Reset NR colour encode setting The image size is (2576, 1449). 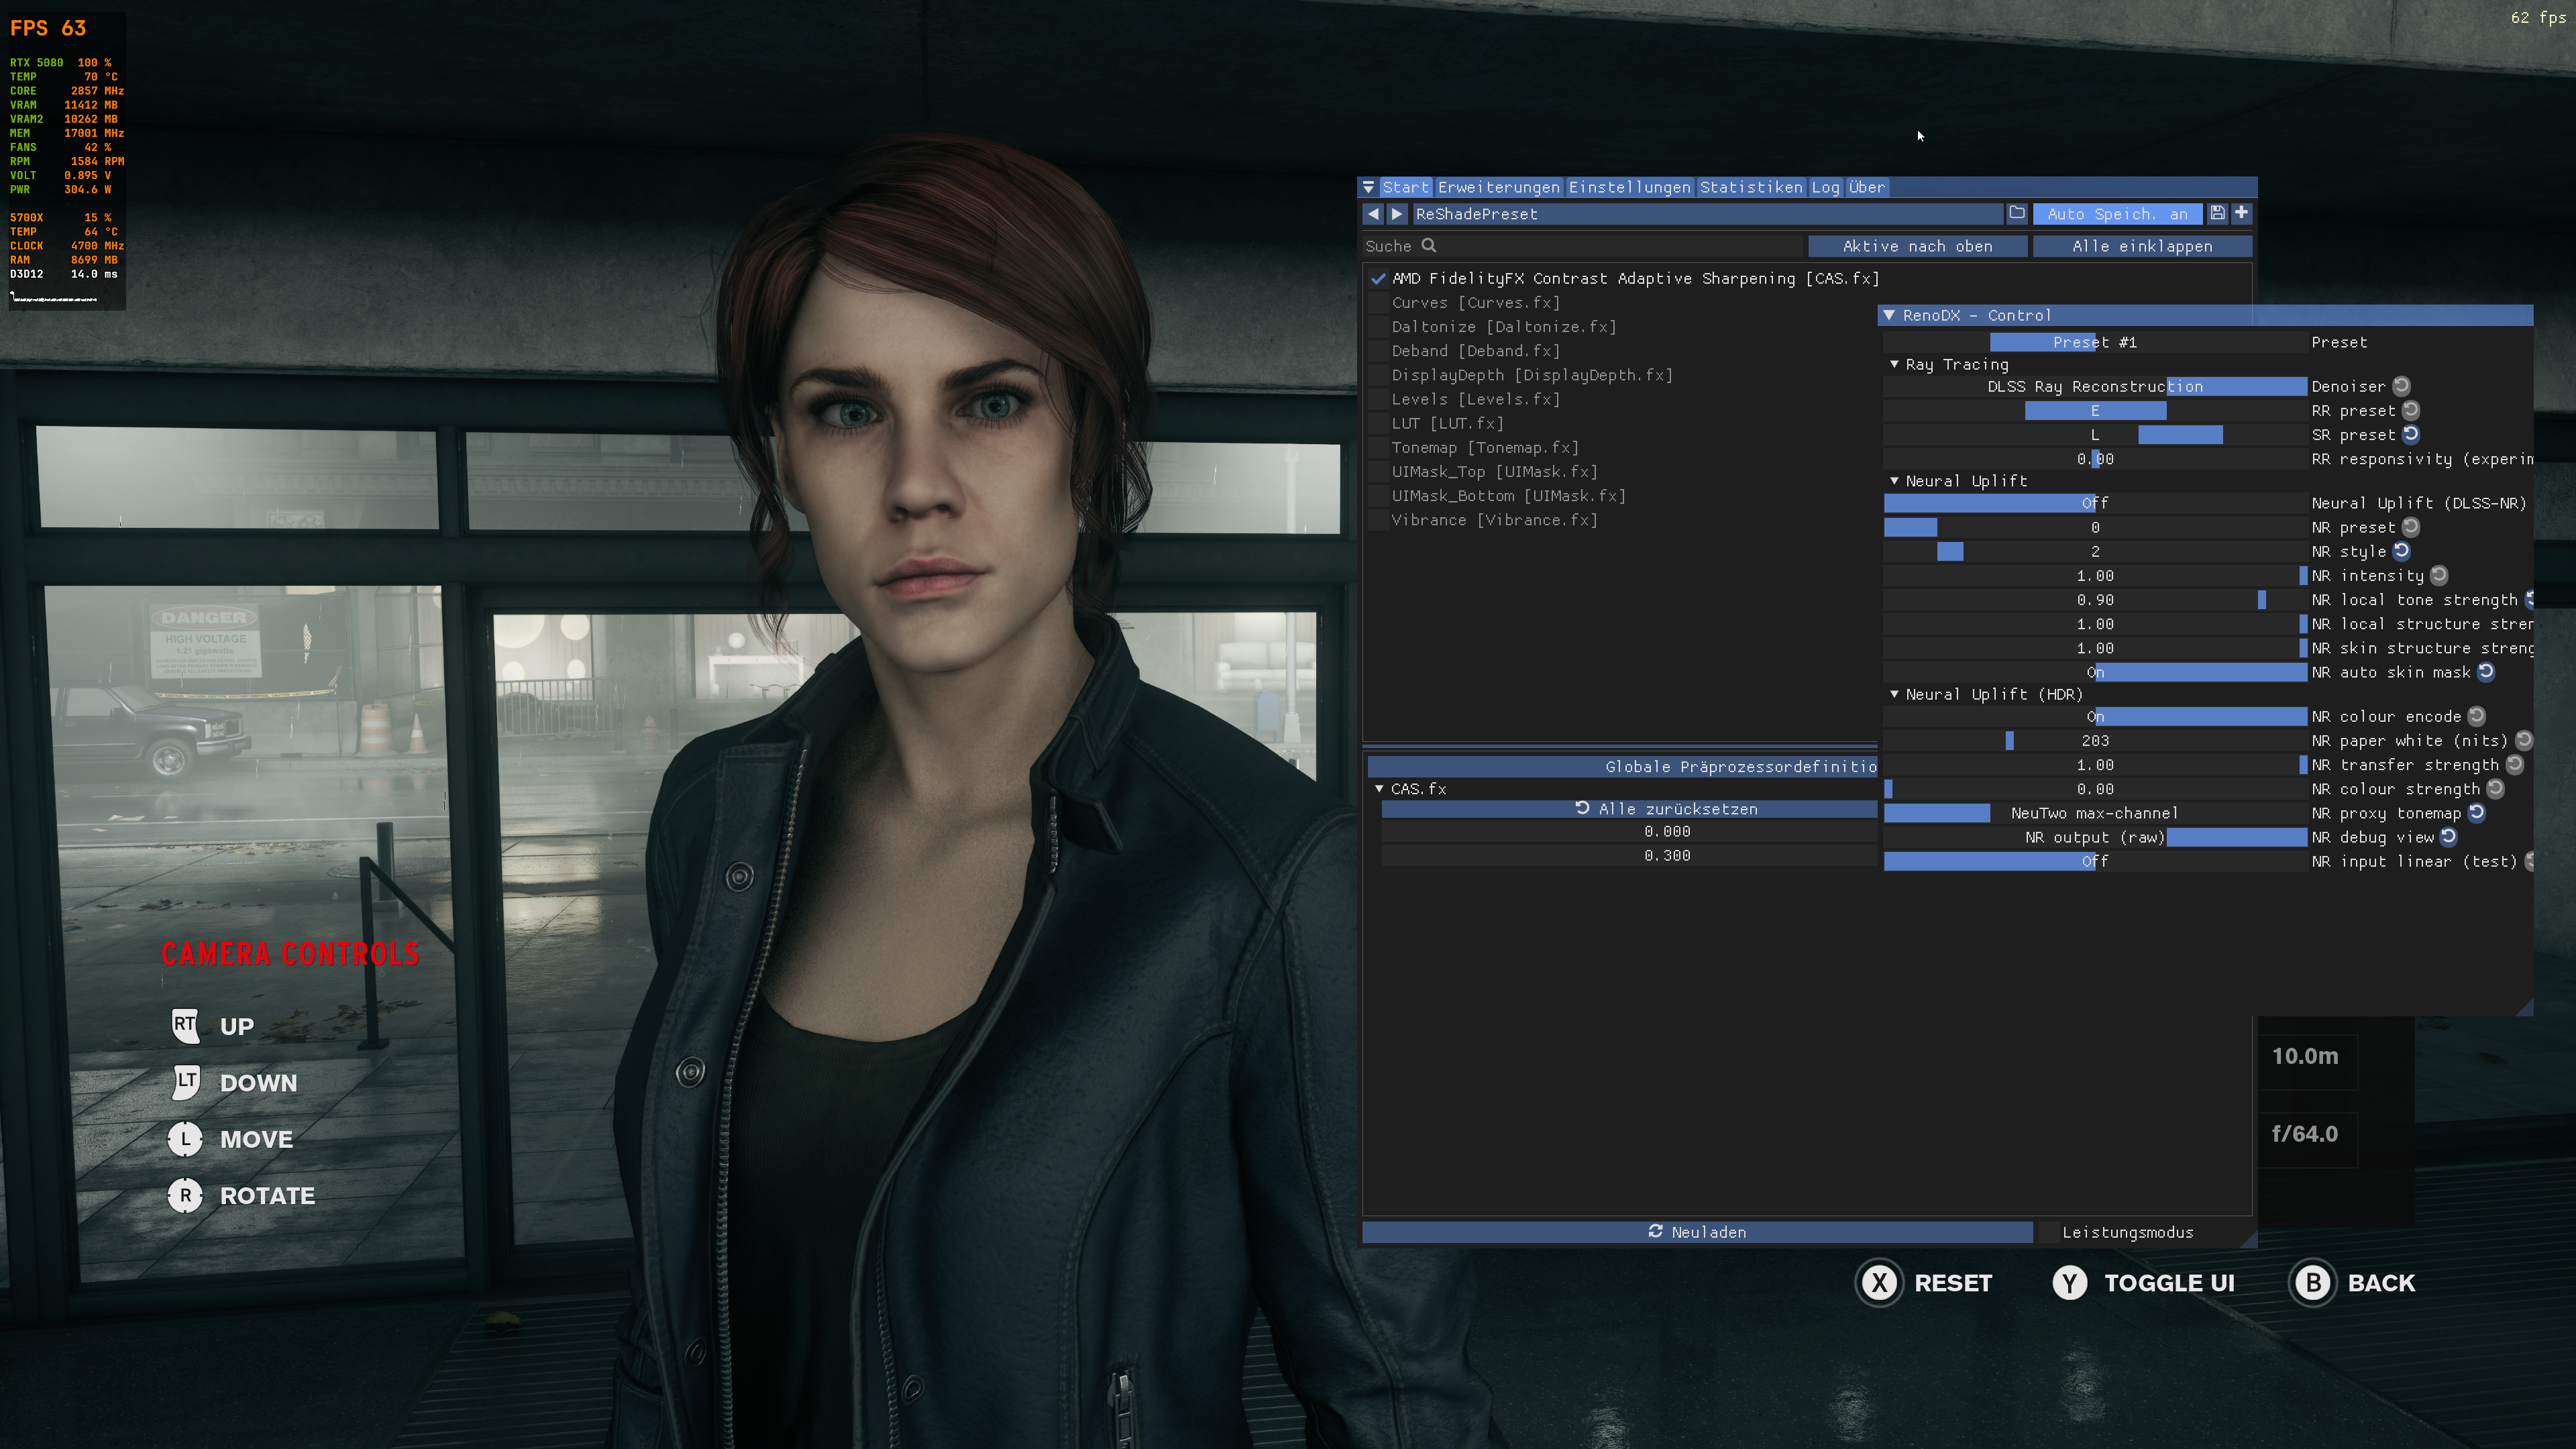2476,716
